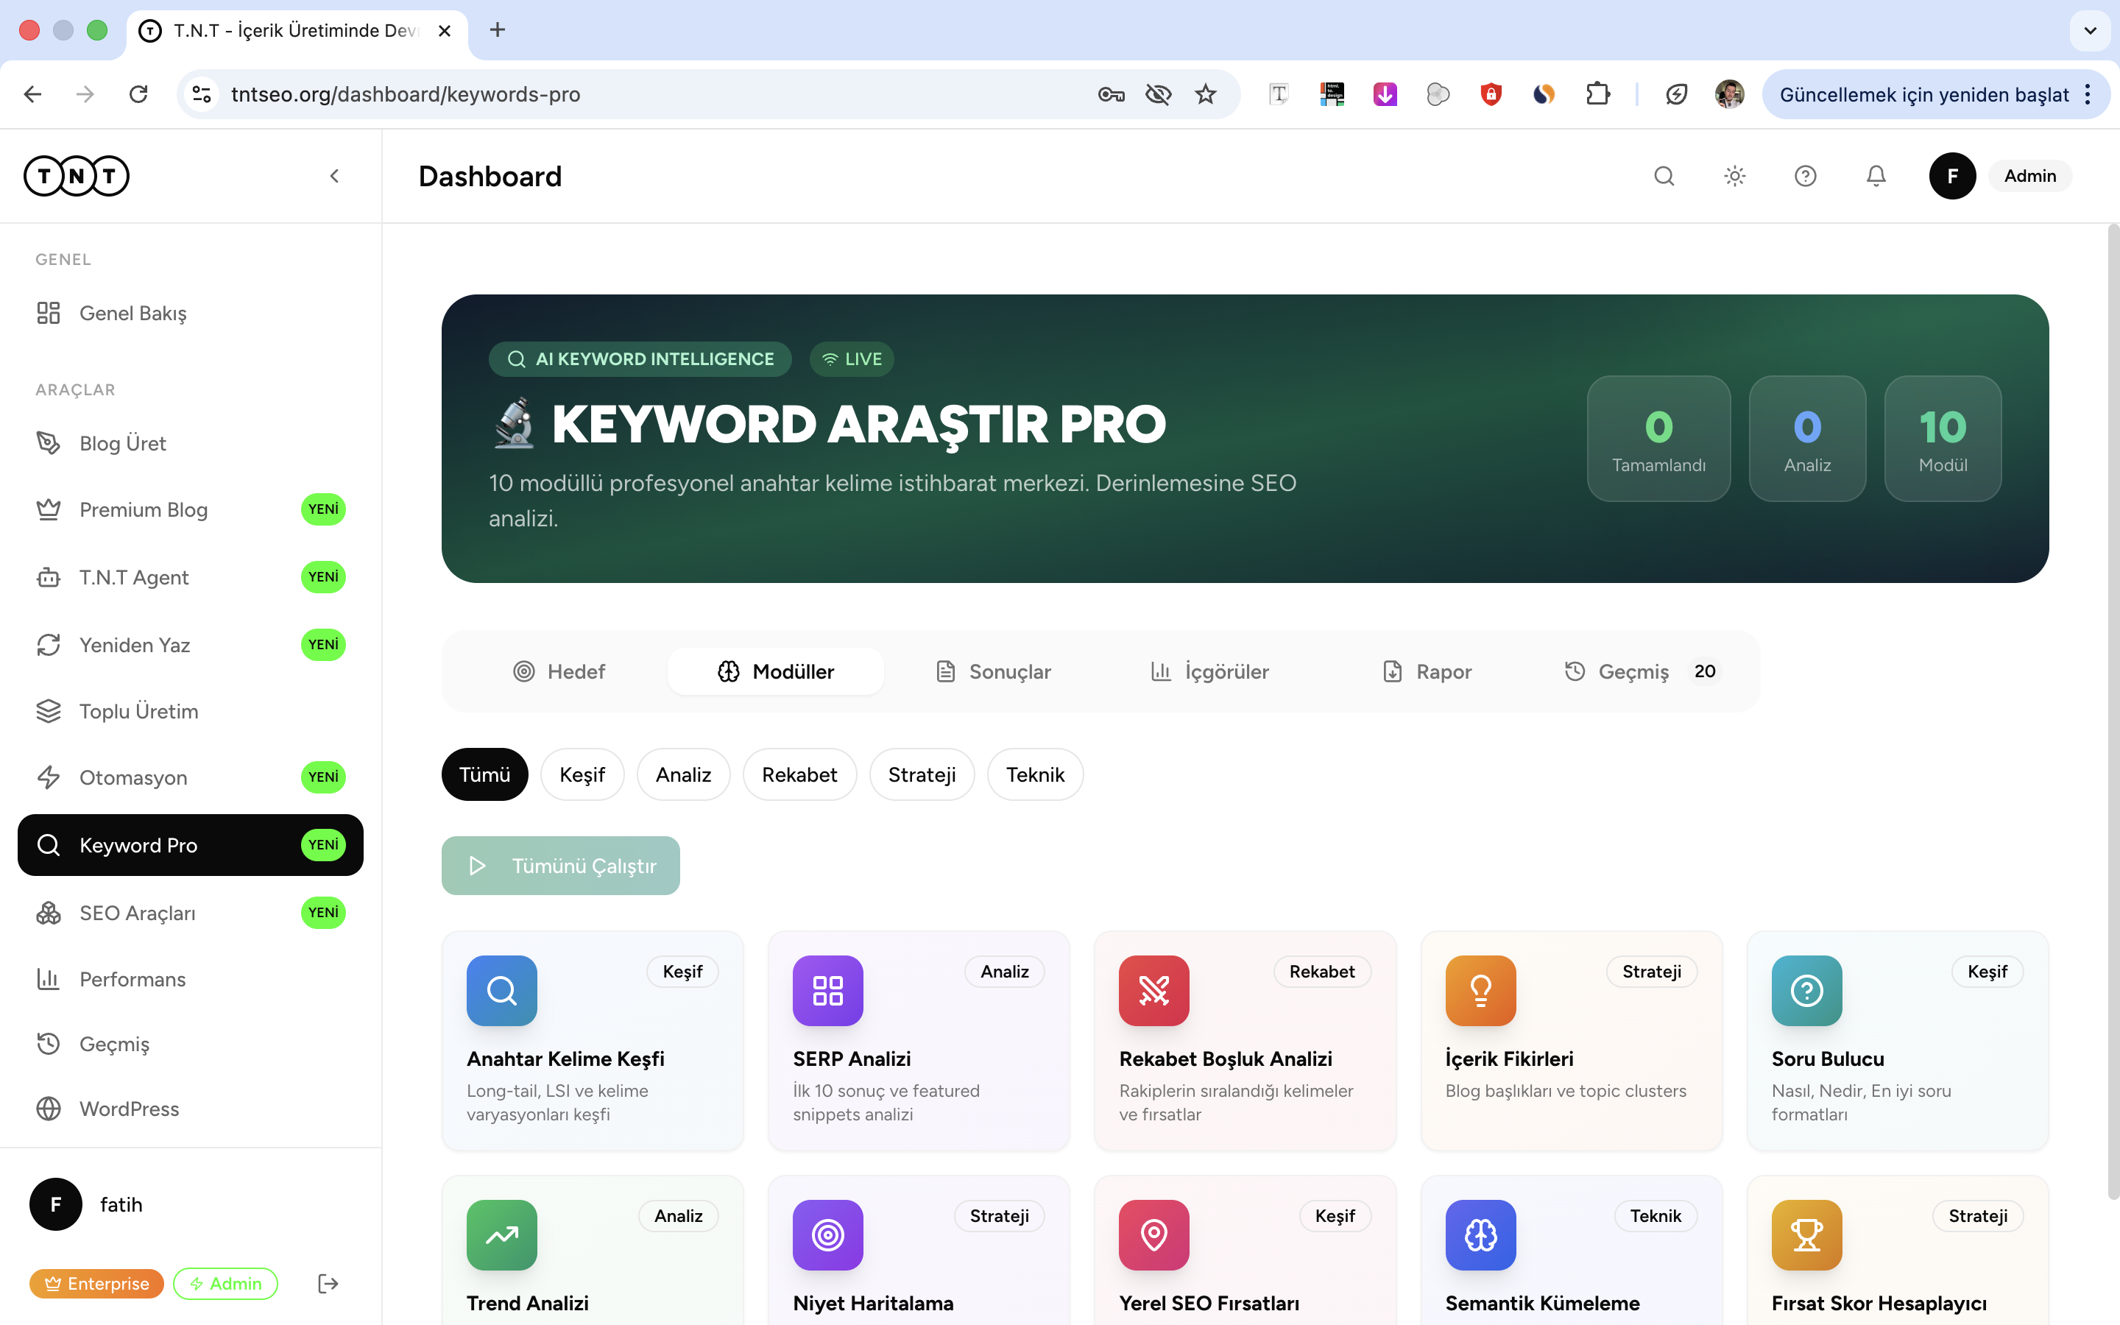The image size is (2120, 1325).
Task: Switch to the Sonuçlar tab
Action: [994, 671]
